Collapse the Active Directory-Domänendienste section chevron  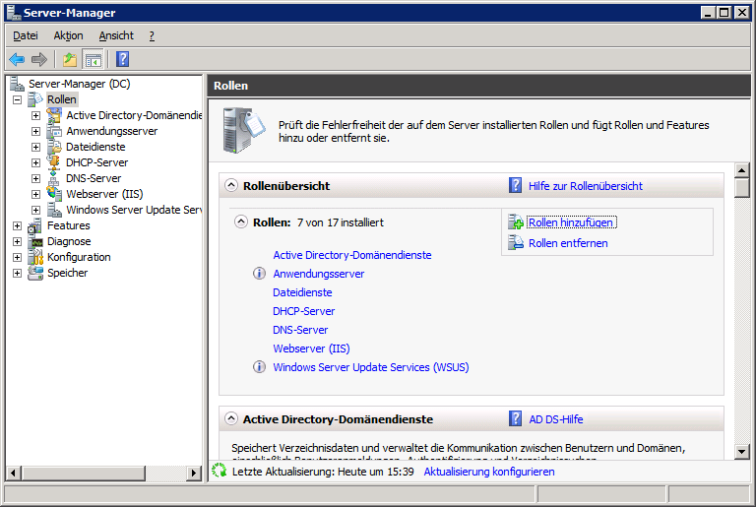pyautogui.click(x=231, y=418)
